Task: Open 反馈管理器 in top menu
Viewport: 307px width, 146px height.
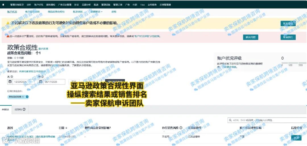Action: tap(165, 5)
